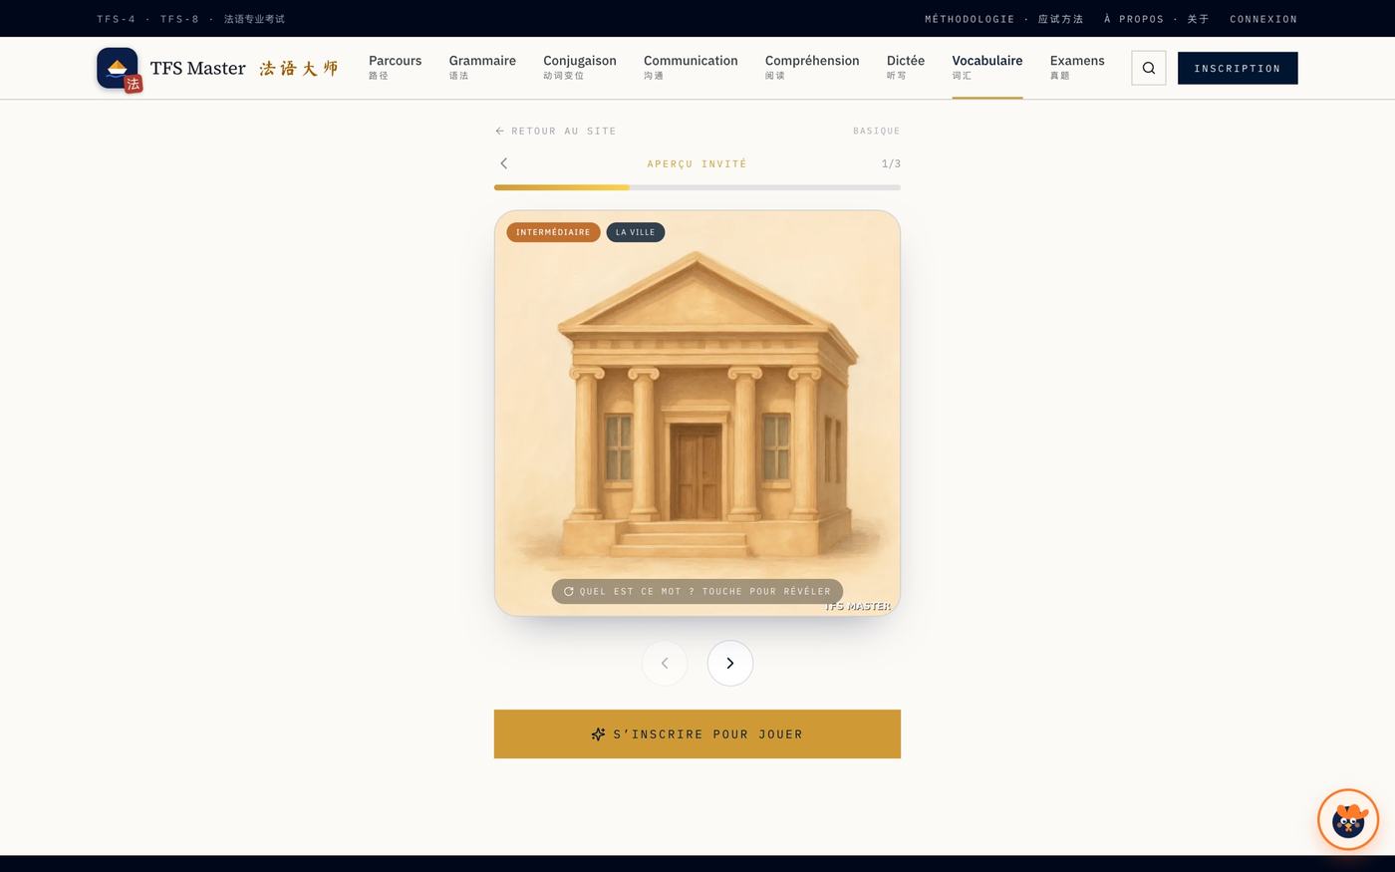
Task: Open the Examens menu
Action: click(1077, 67)
